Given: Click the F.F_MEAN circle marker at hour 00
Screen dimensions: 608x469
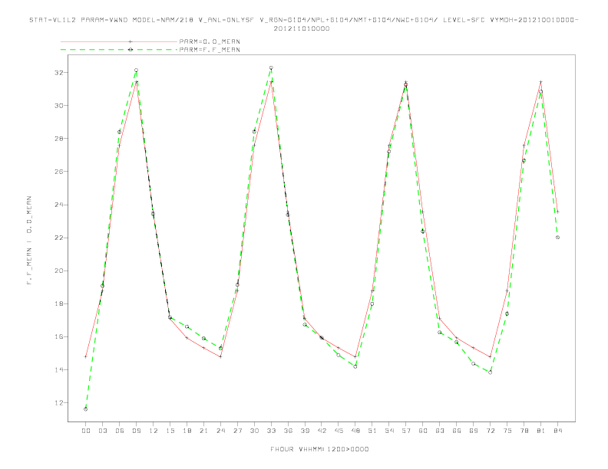Looking at the screenshot, I should (x=86, y=409).
